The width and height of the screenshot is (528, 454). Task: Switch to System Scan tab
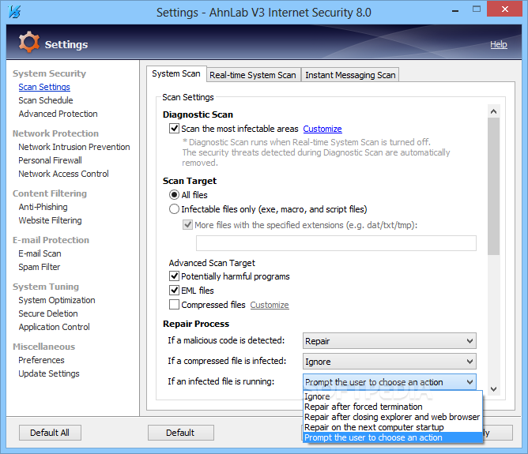pyautogui.click(x=176, y=73)
